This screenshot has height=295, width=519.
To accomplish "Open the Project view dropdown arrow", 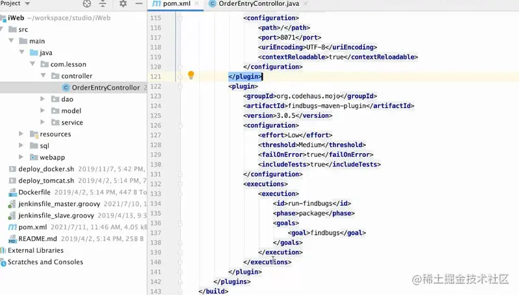I will tap(27, 4).
